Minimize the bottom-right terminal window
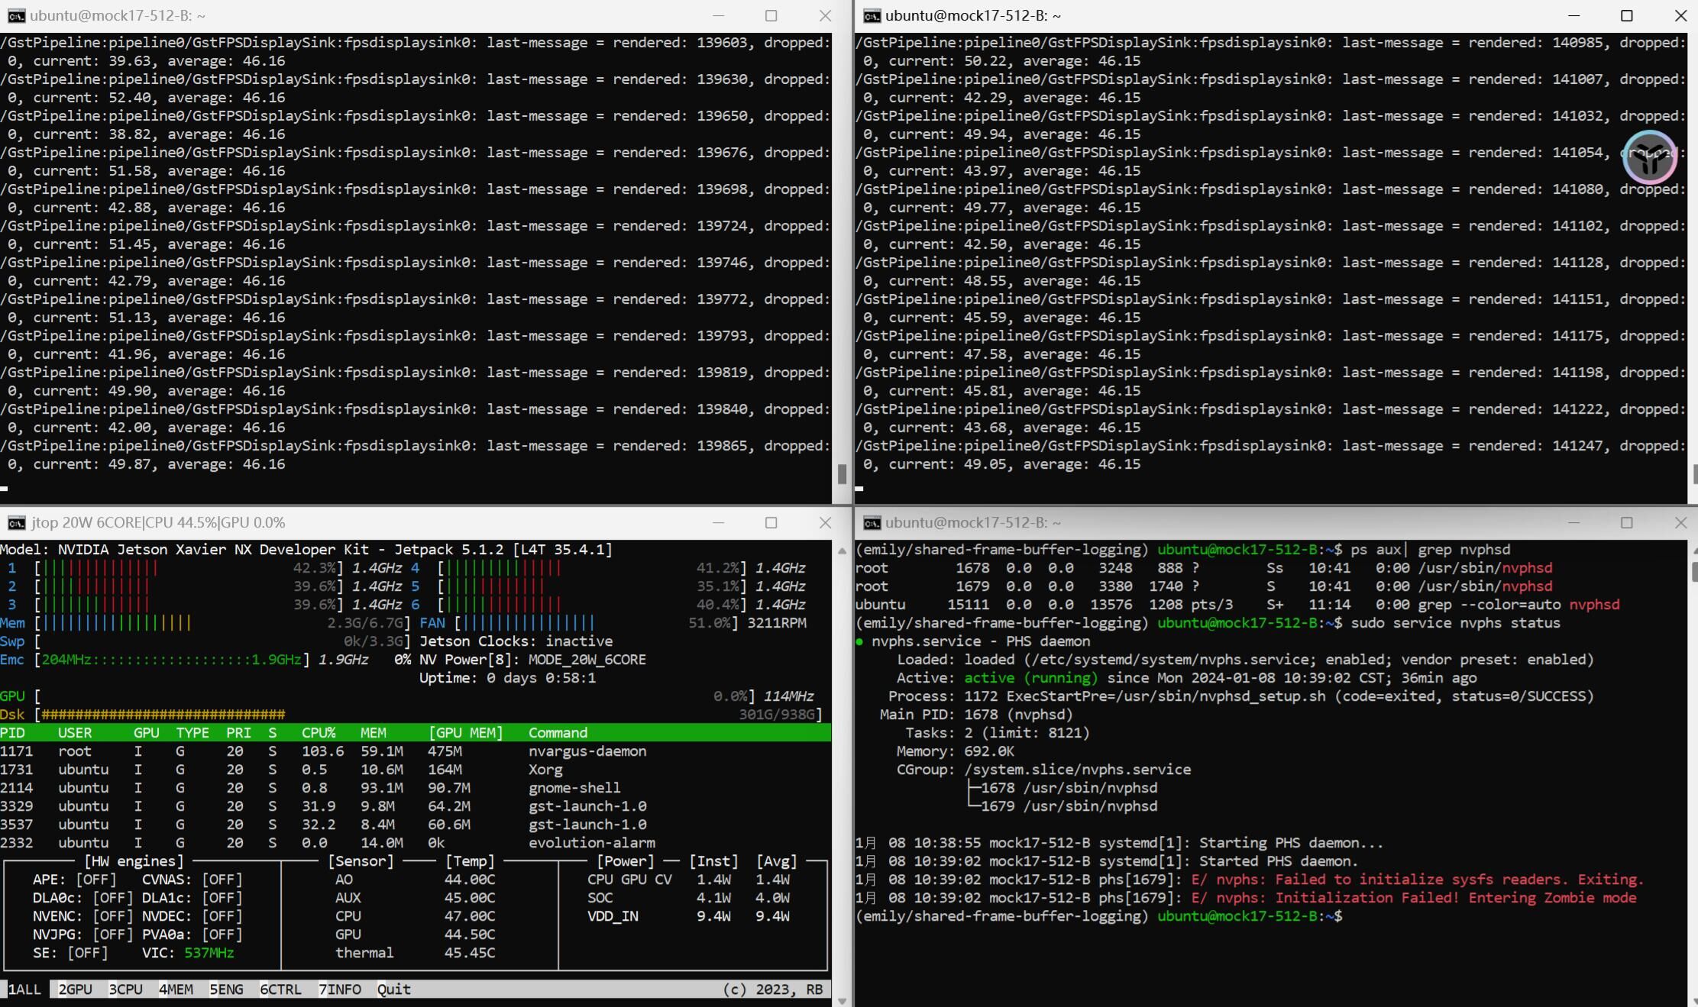The image size is (1698, 1007). tap(1573, 523)
